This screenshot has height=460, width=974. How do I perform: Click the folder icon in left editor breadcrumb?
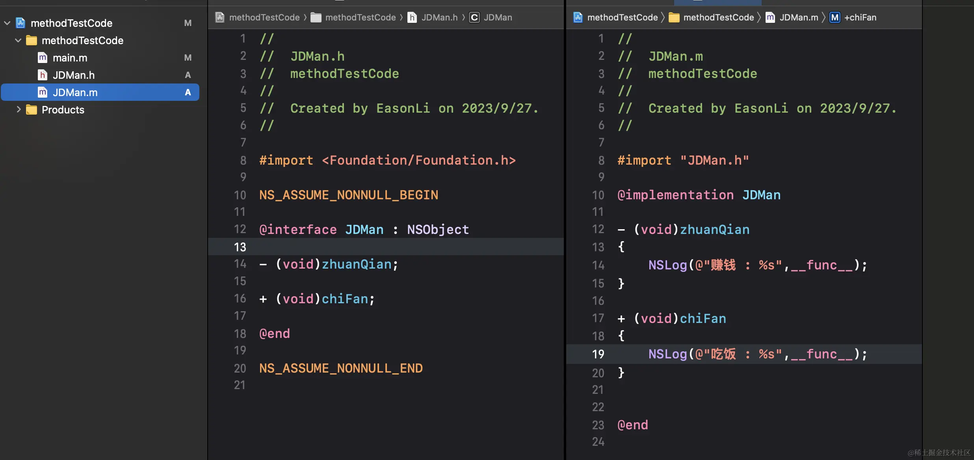click(316, 17)
